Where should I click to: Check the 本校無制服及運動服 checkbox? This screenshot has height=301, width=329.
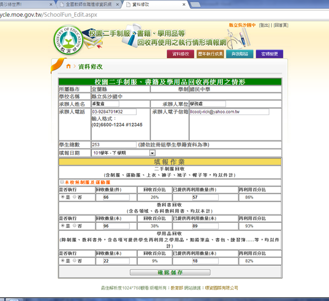pos(62,182)
